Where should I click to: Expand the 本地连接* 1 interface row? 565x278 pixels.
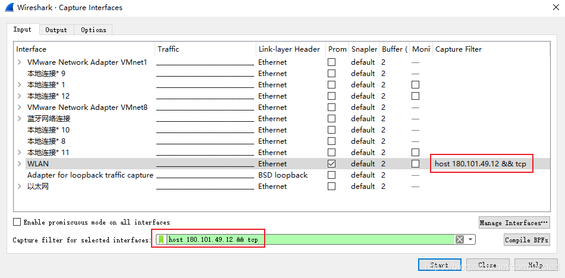pos(20,85)
